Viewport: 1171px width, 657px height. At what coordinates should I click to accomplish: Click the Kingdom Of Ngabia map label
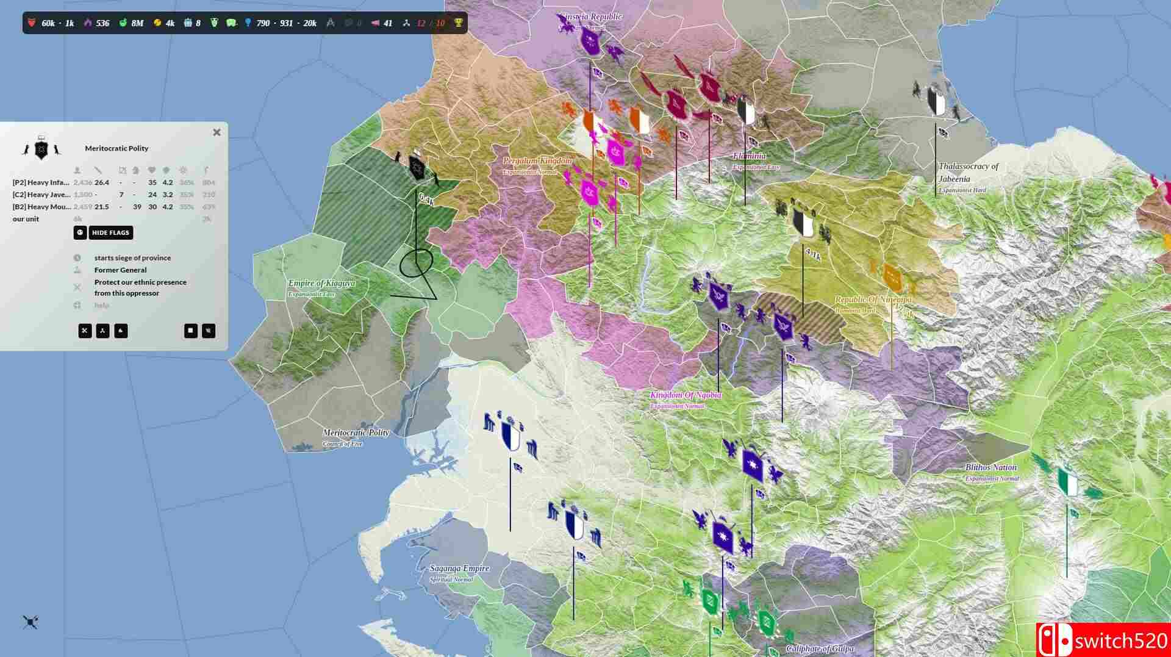[x=686, y=395]
